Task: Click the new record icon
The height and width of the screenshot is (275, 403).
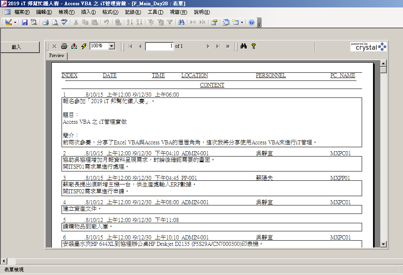Action: coord(193,22)
